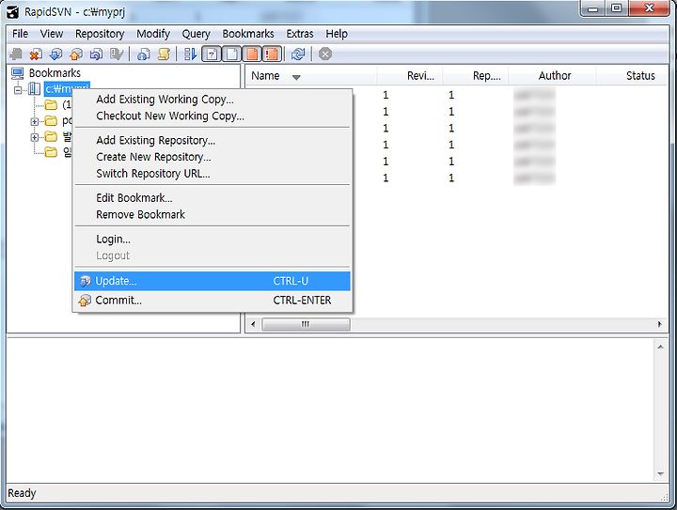This screenshot has width=677, height=510.
Task: Click the Name column header
Action: click(311, 76)
